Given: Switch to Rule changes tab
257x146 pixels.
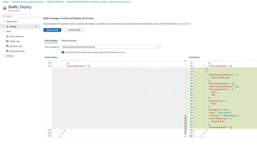Looking at the screenshot, I should (x=51, y=40).
